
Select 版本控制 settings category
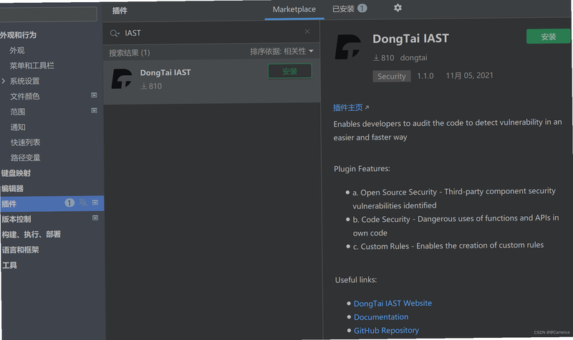(x=16, y=219)
